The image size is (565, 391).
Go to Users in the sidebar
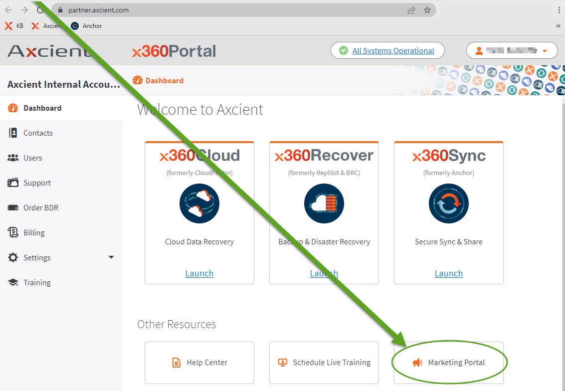[x=61, y=158]
